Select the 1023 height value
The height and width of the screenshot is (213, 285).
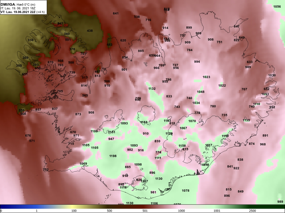pyautogui.click(x=206, y=77)
